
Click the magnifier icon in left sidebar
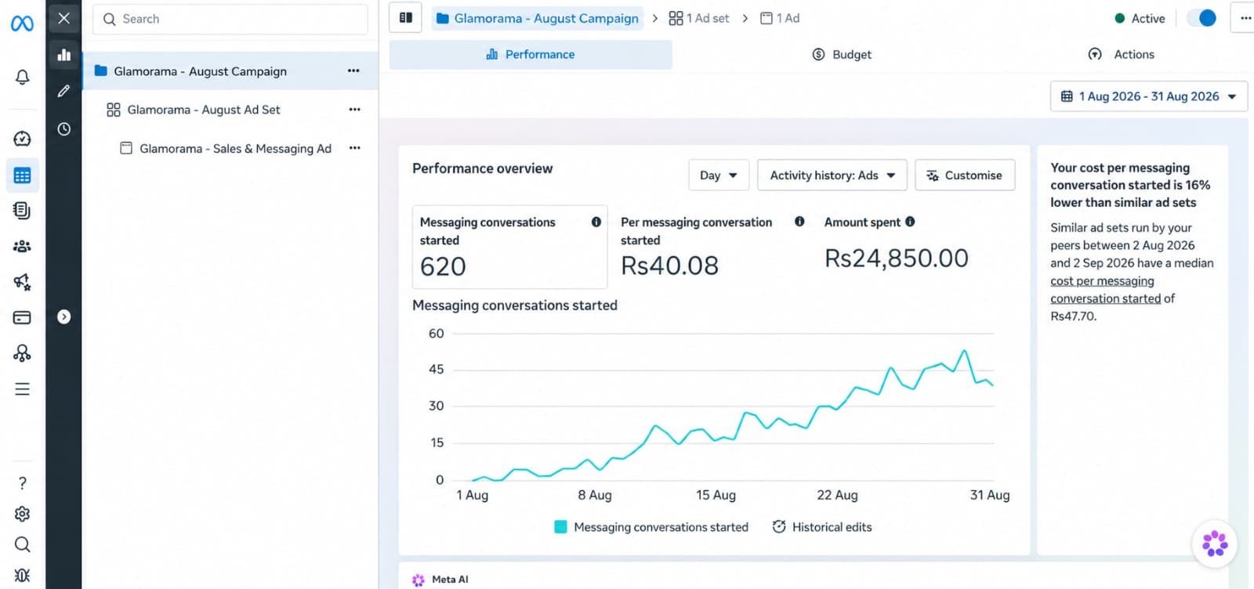[22, 544]
